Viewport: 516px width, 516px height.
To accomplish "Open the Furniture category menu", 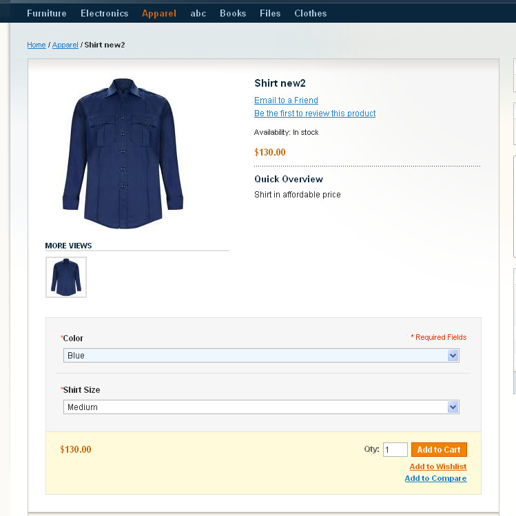I will [46, 13].
